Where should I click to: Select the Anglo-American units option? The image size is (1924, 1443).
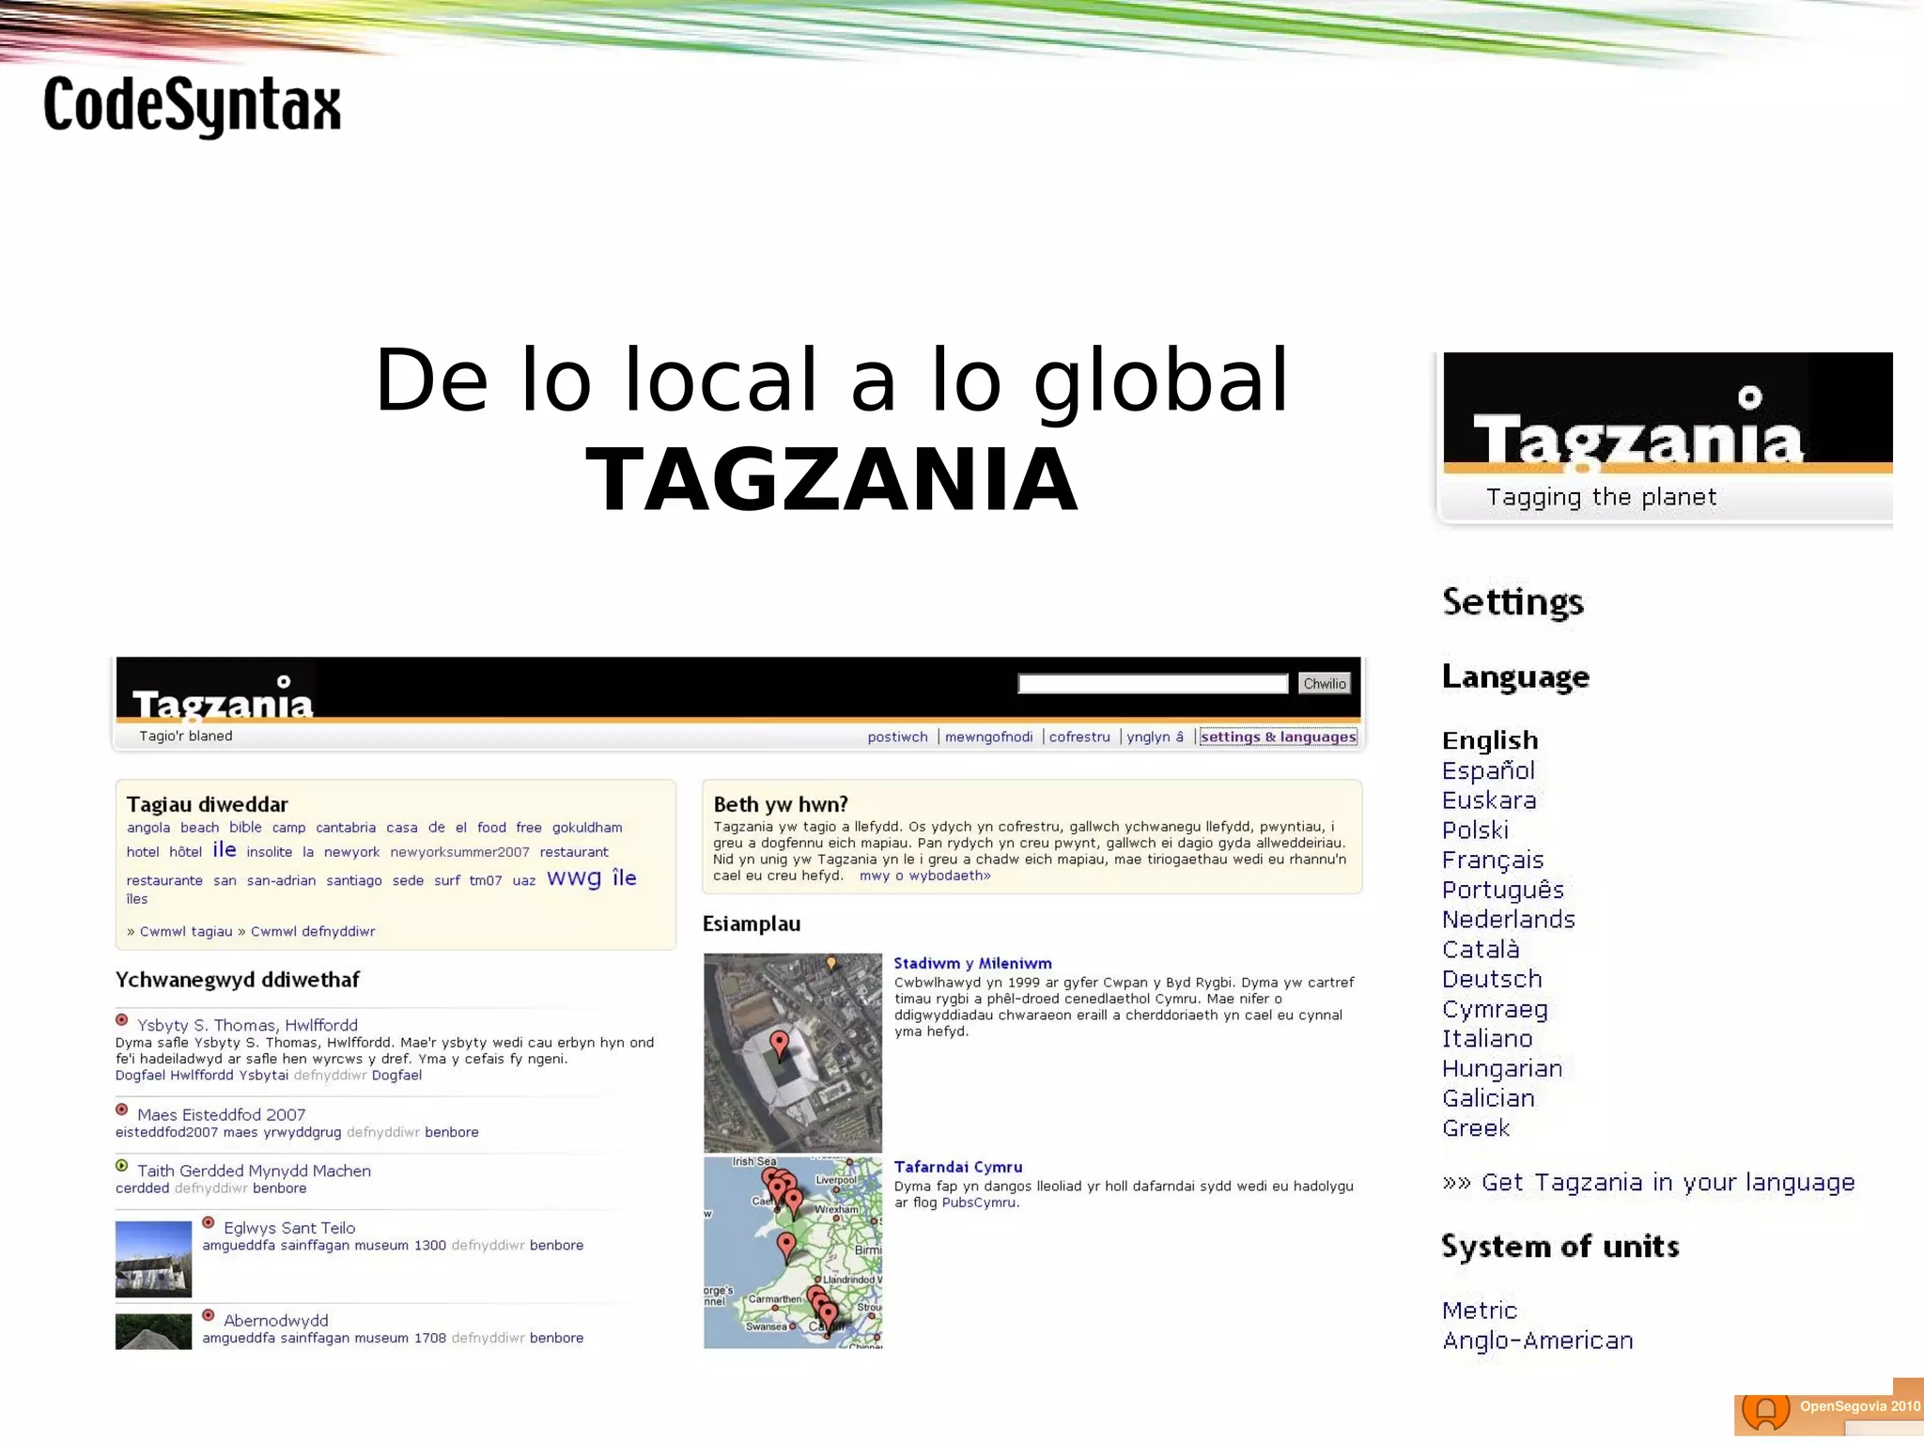1538,1341
